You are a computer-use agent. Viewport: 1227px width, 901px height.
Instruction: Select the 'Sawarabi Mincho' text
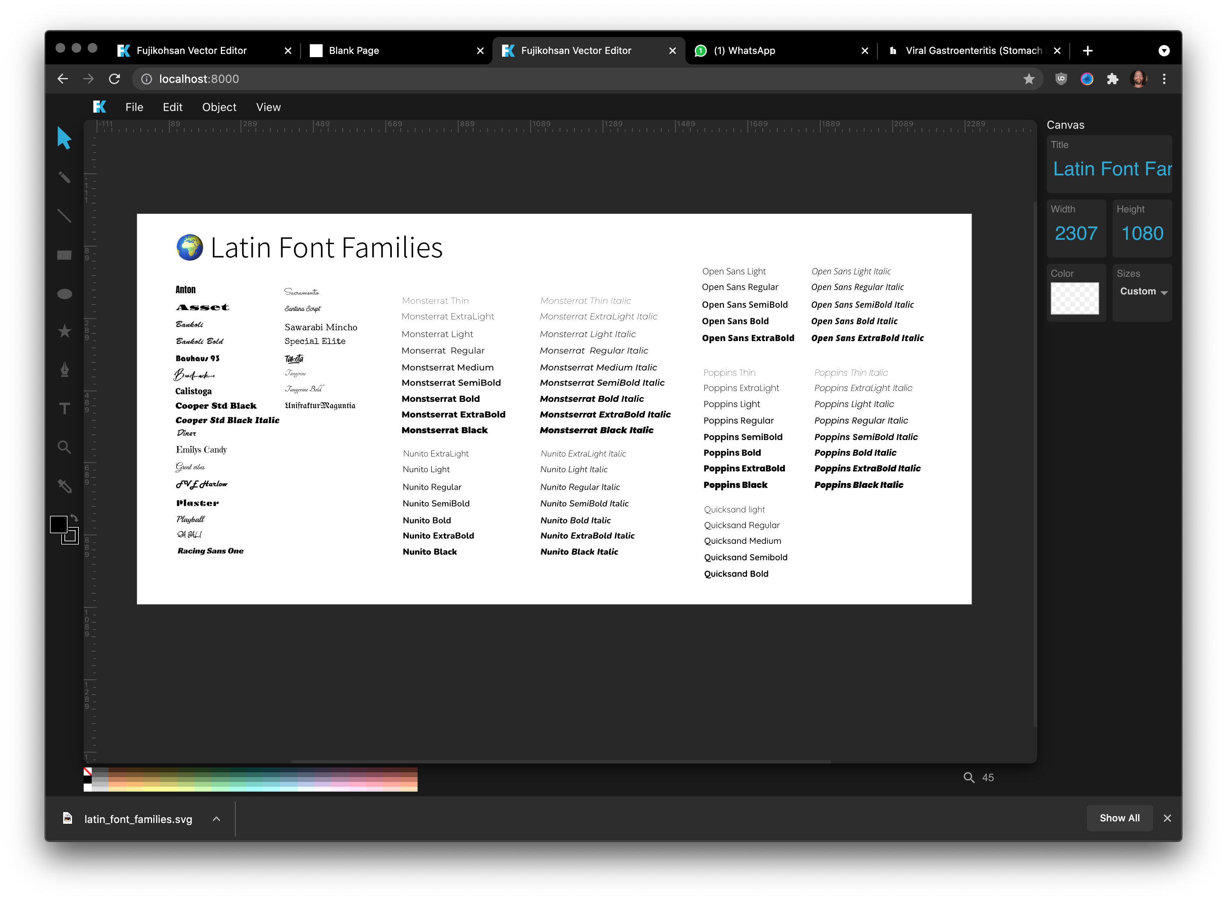[321, 327]
